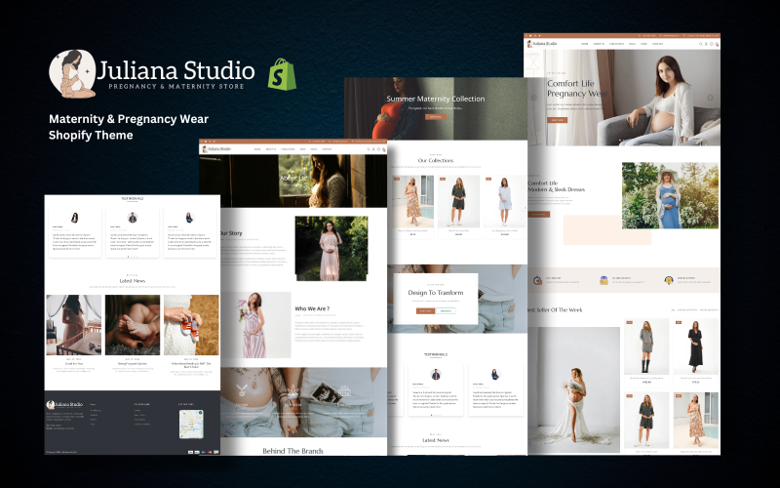The width and height of the screenshot is (780, 488).
Task: Click Our Story woman in pink dress photo
Action: point(331,249)
